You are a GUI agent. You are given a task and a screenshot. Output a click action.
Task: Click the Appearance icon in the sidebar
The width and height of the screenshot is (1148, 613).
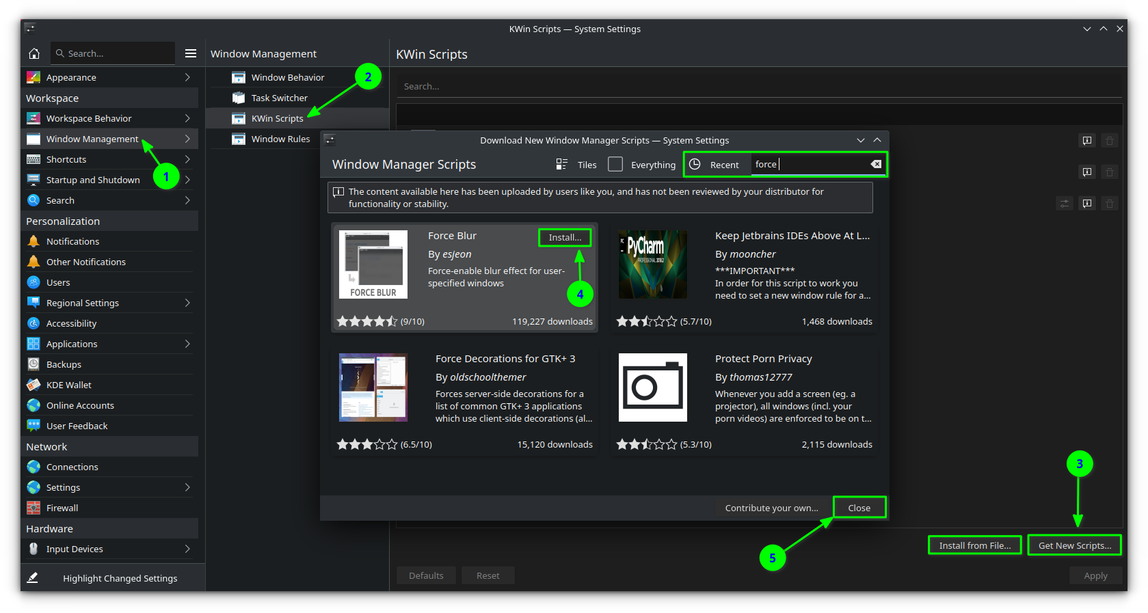click(x=34, y=77)
